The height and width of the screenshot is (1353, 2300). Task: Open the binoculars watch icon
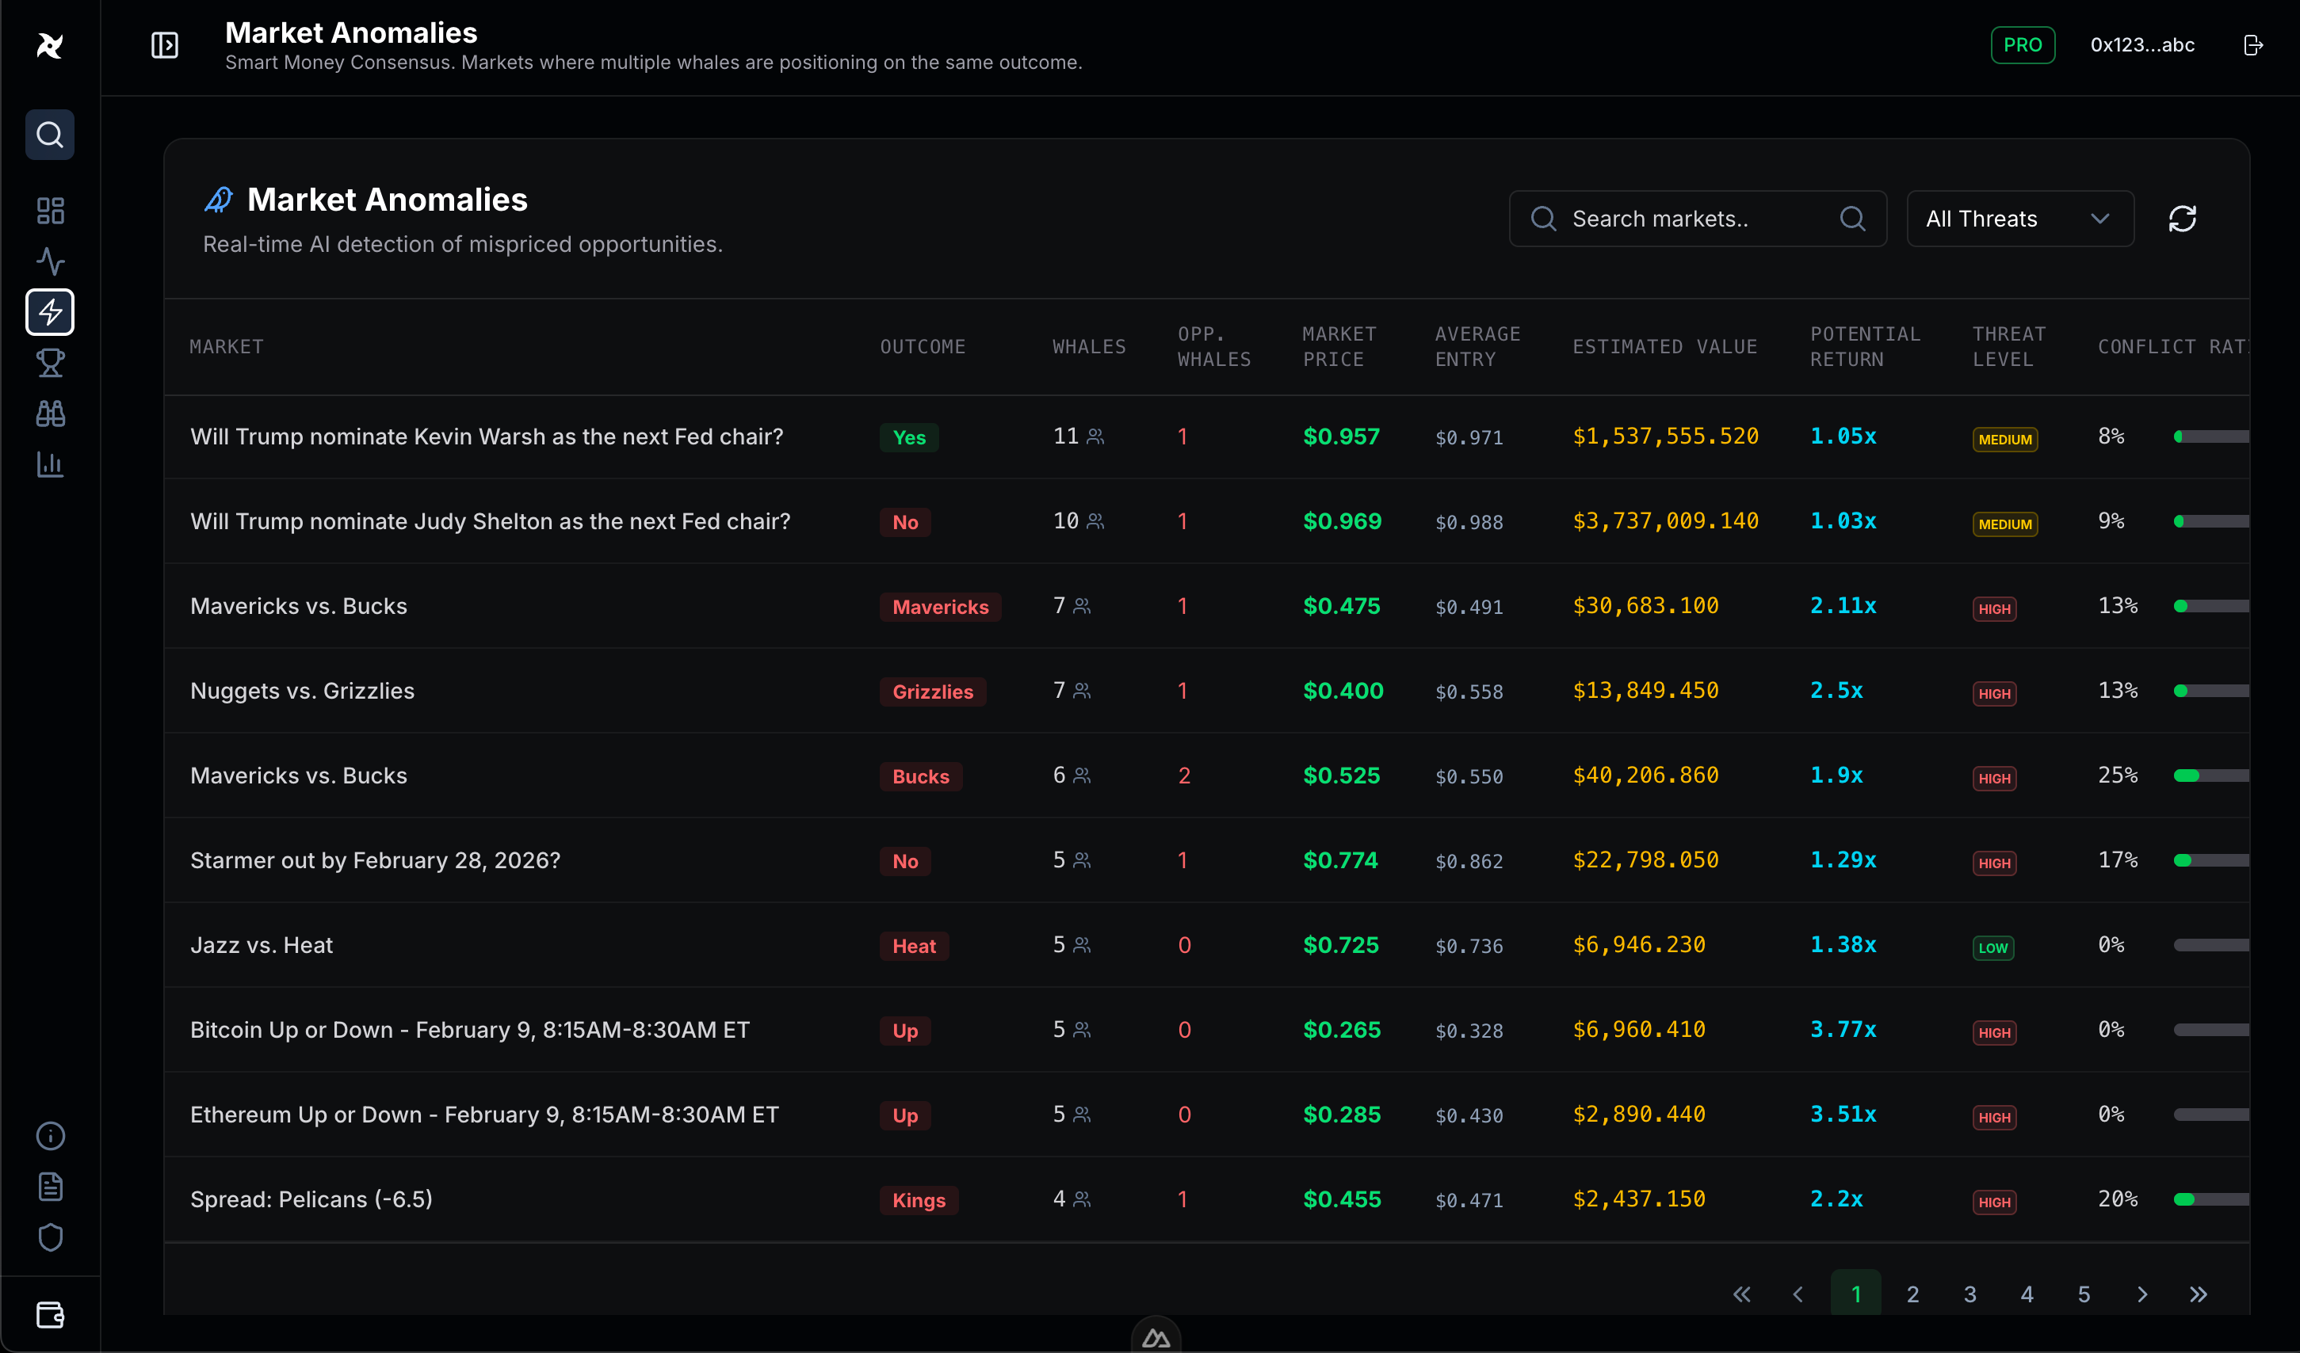point(50,414)
